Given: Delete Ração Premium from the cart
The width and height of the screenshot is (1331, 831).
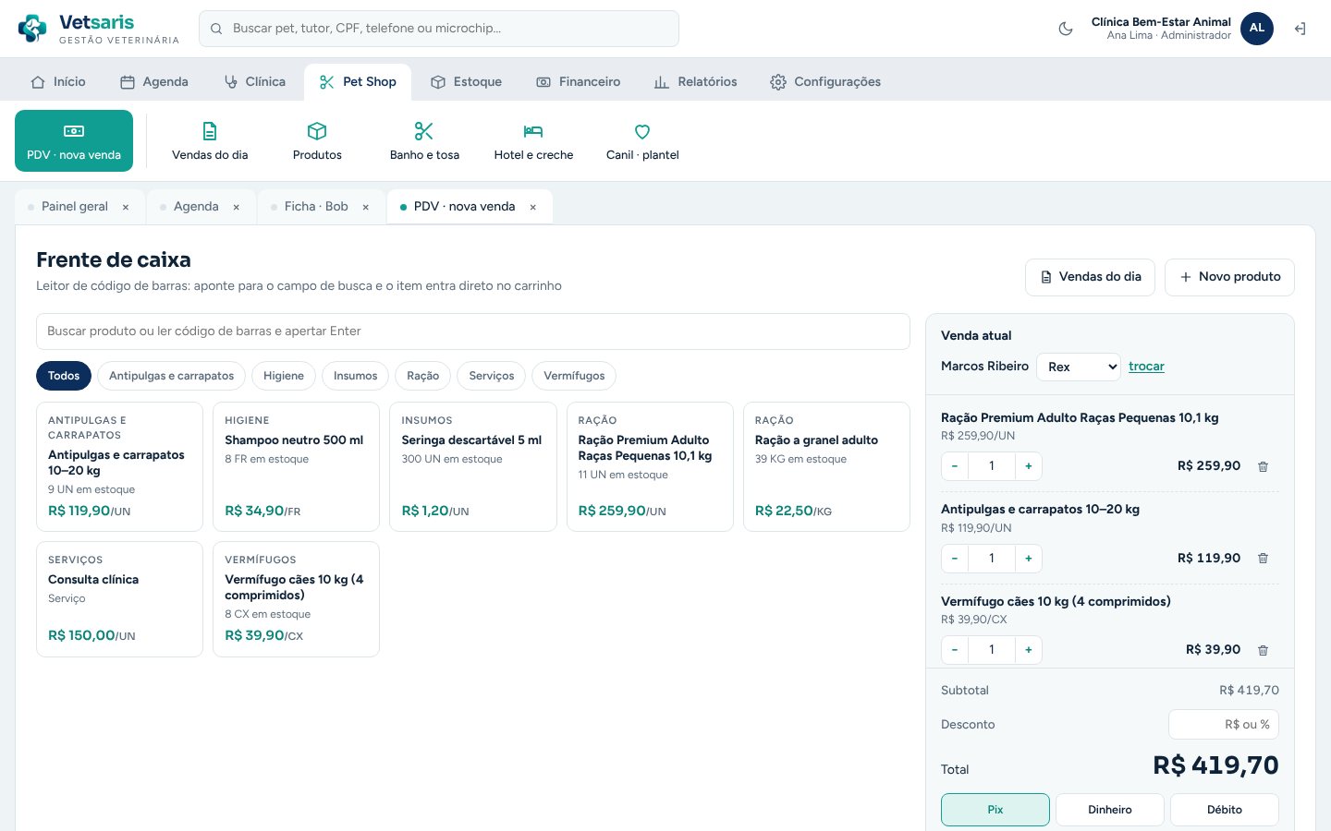Looking at the screenshot, I should click(1264, 466).
